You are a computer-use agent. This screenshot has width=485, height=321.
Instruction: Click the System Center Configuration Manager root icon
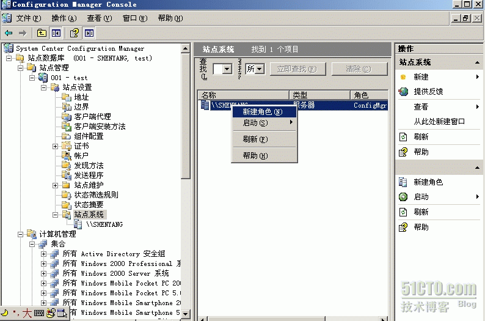pos(9,48)
